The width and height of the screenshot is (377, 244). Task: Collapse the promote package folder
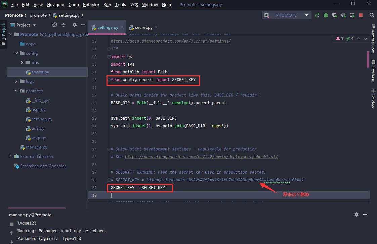[16, 91]
